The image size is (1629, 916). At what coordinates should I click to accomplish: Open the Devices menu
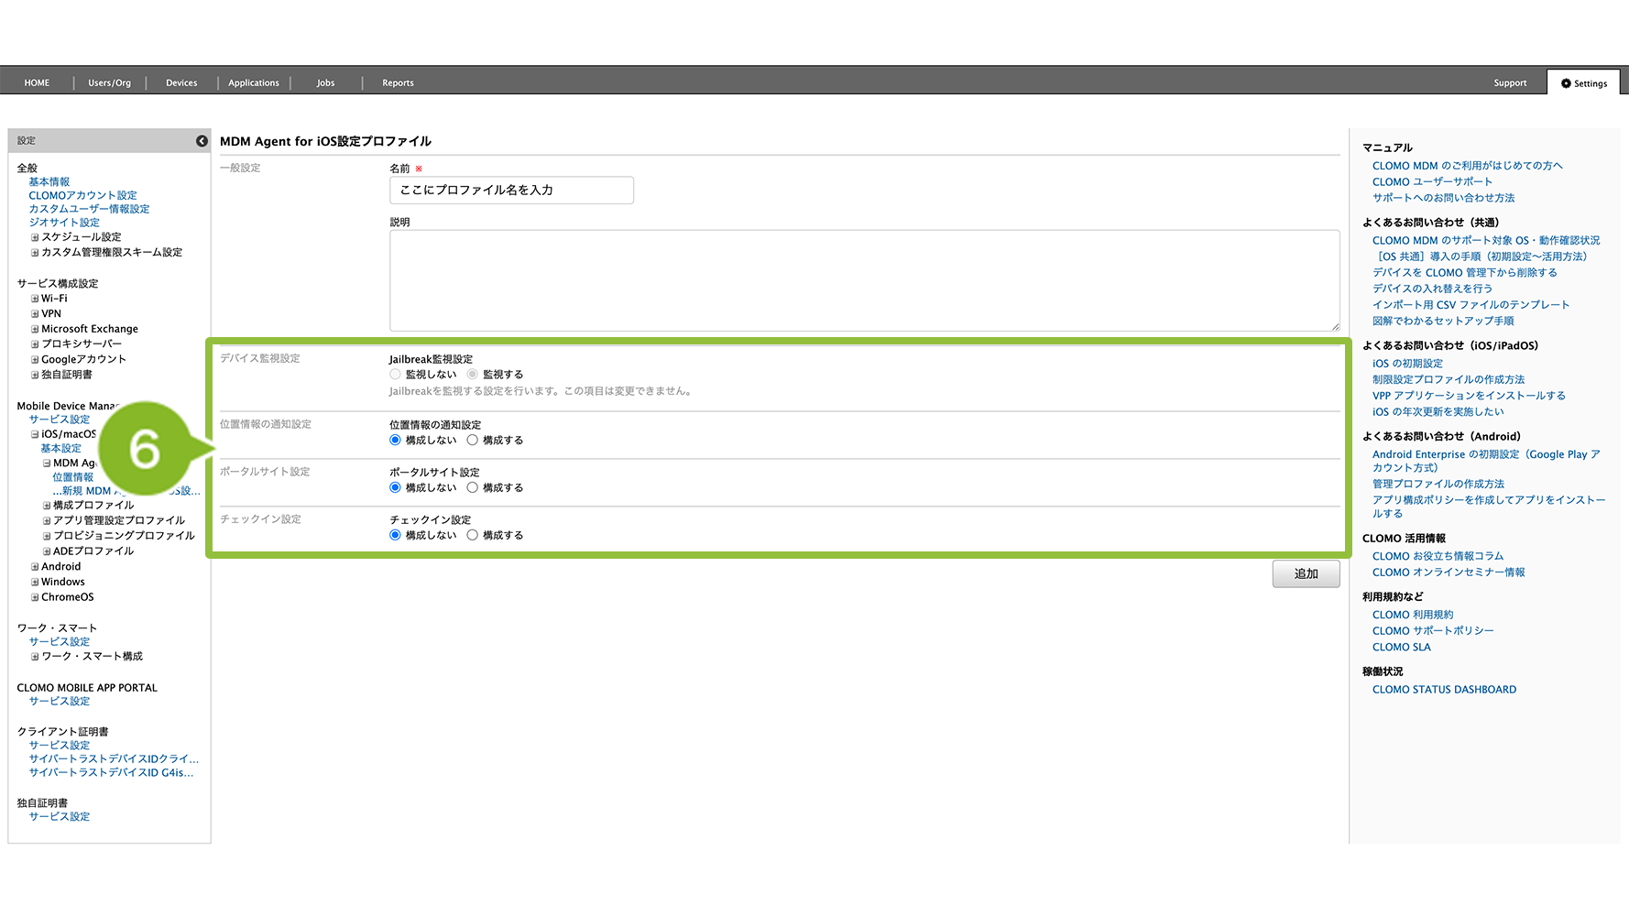click(x=181, y=83)
